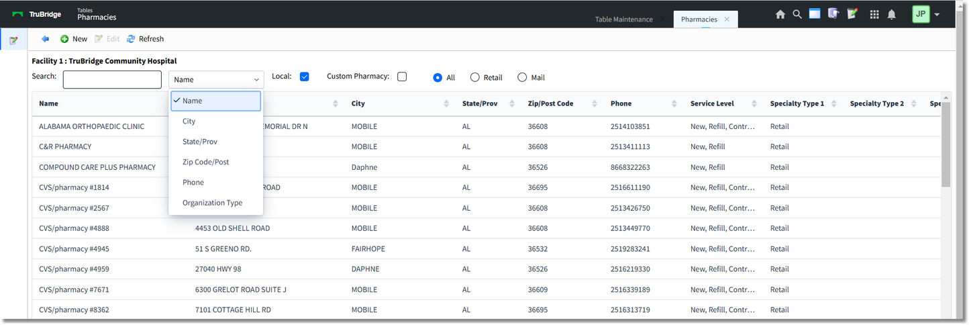Open the database scroll icon in header
The width and height of the screenshot is (969, 325).
(833, 13)
